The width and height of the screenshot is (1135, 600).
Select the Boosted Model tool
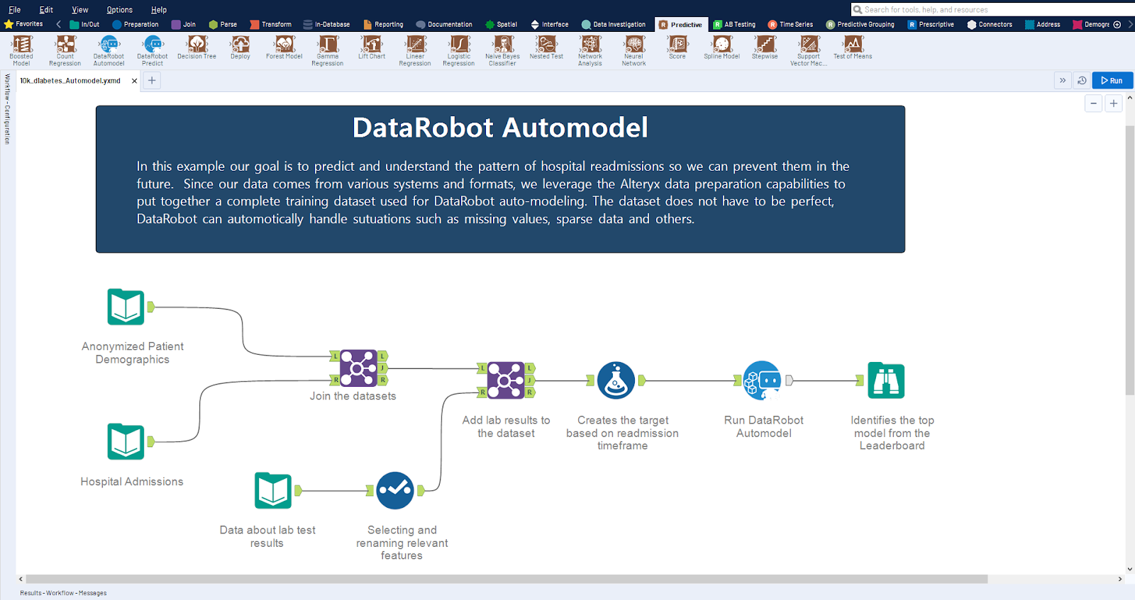pos(21,51)
